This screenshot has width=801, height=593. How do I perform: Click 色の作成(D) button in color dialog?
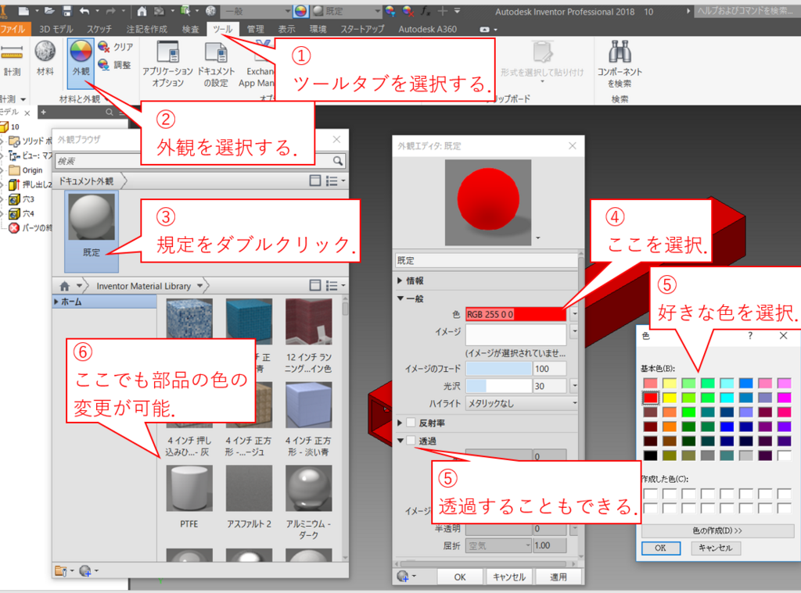[x=717, y=530]
